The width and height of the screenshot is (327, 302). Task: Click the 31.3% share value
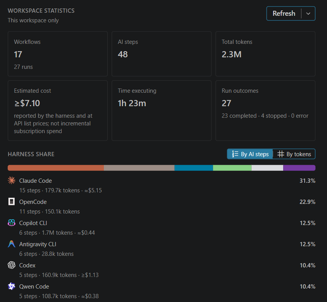point(307,180)
